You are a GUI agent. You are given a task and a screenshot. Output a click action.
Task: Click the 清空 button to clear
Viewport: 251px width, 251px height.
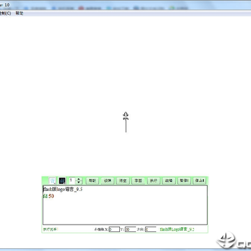pyautogui.click(x=123, y=181)
